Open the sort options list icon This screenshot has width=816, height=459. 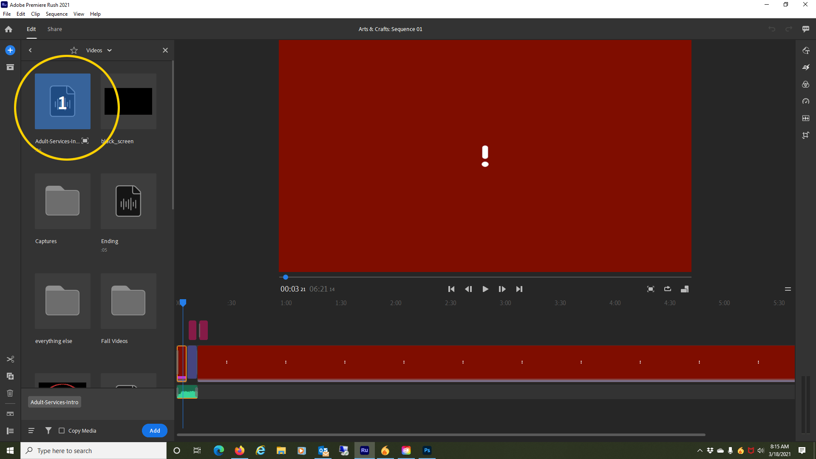[31, 431]
